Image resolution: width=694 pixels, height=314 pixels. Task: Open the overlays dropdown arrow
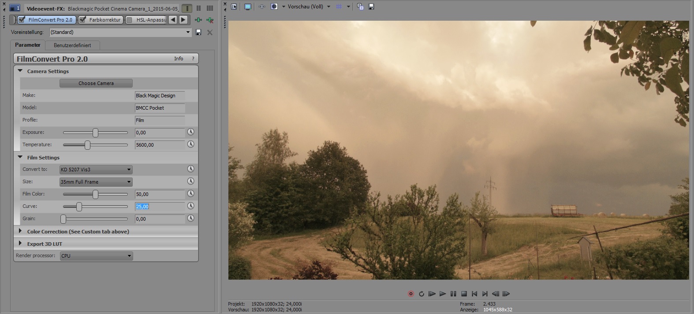pos(348,7)
